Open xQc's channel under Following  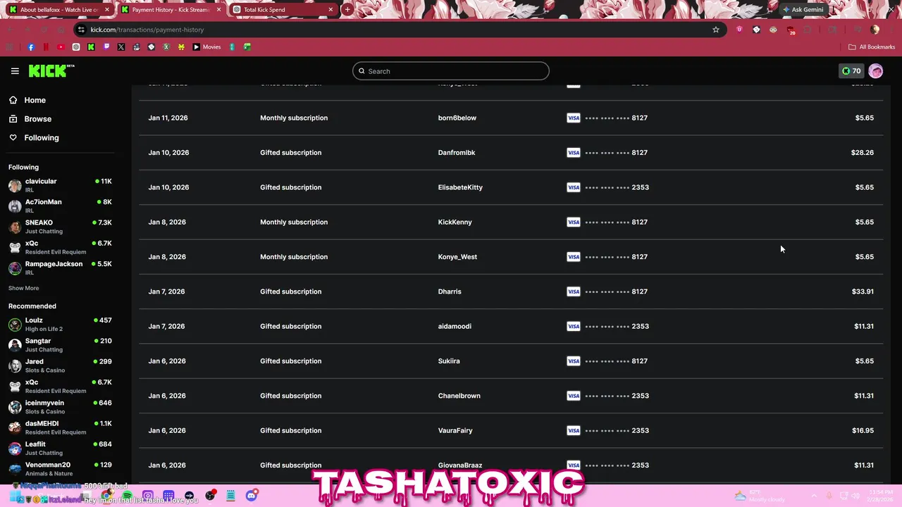[60, 247]
